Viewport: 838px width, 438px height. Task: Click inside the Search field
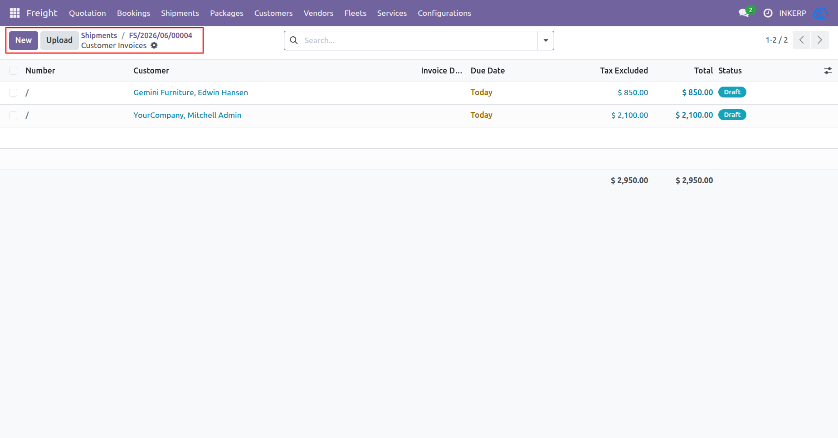(419, 40)
